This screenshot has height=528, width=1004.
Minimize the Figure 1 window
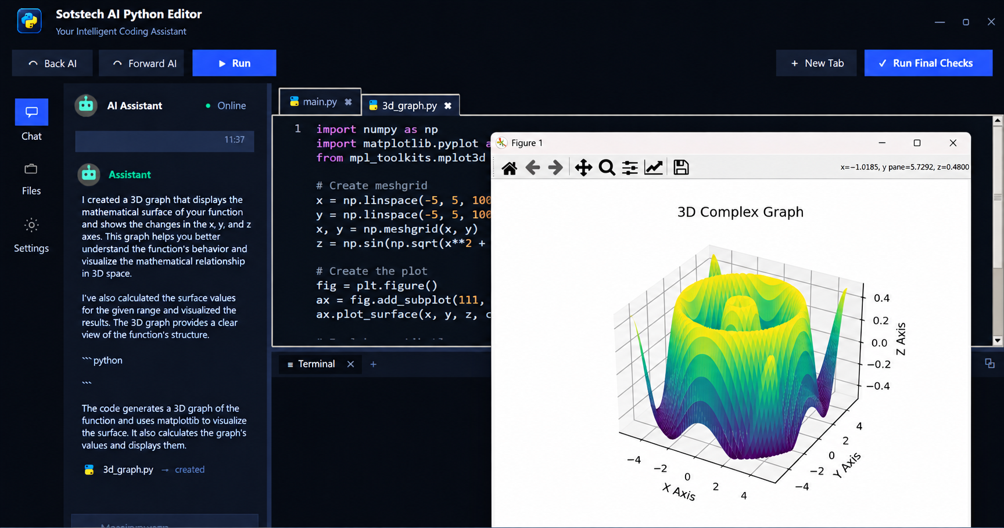882,143
